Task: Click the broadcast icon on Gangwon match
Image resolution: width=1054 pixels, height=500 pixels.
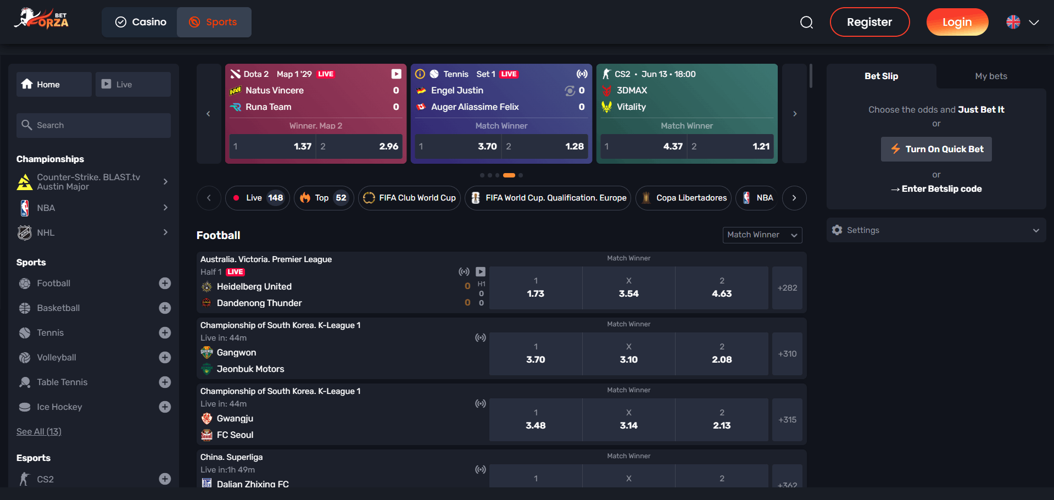Action: (481, 337)
